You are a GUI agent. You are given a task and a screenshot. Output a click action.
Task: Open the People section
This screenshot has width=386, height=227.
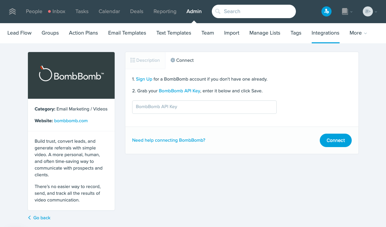point(34,11)
